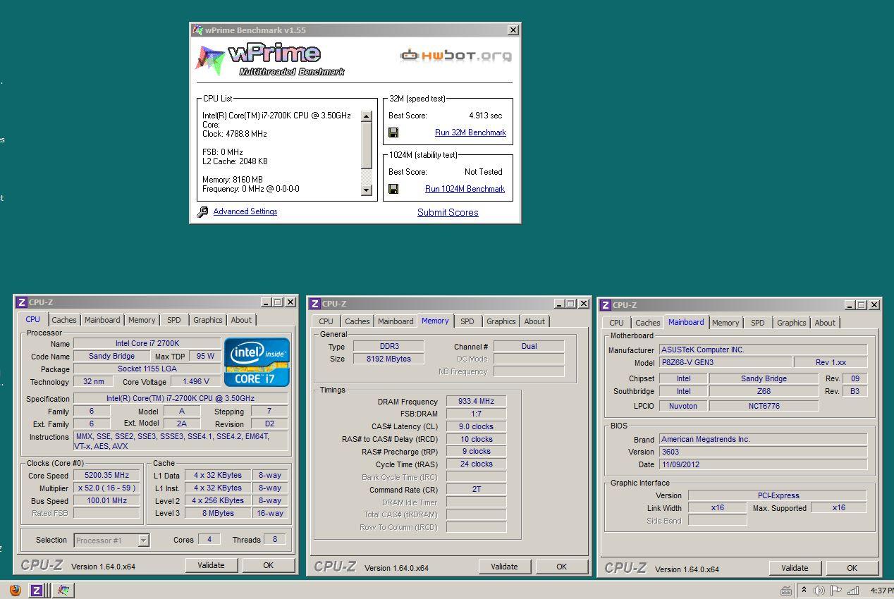Open Firefox from the taskbar
894x599 pixels.
click(16, 591)
